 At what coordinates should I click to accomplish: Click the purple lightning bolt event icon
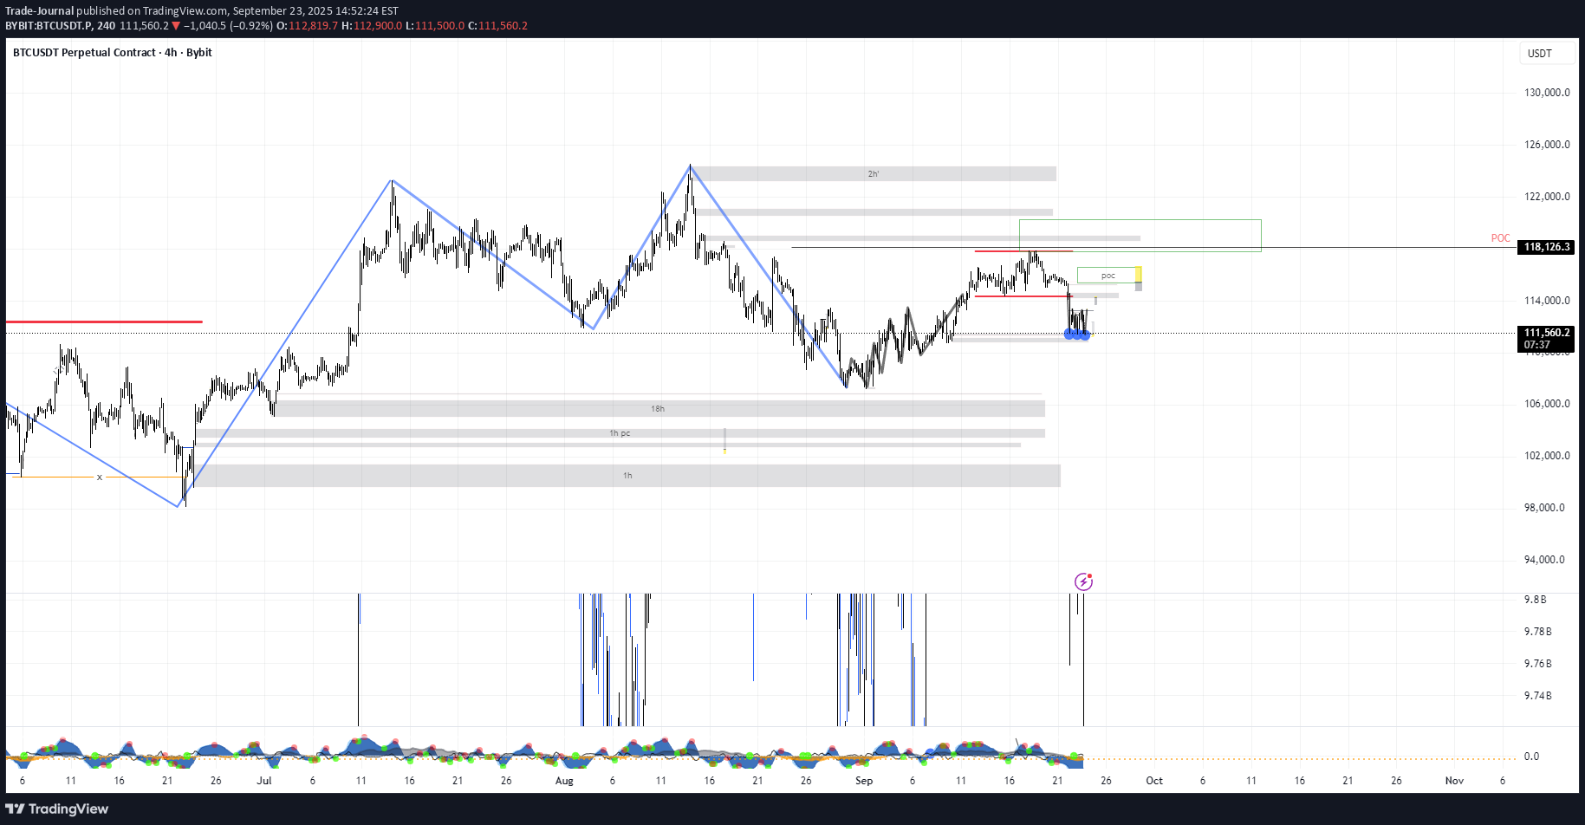tap(1082, 581)
